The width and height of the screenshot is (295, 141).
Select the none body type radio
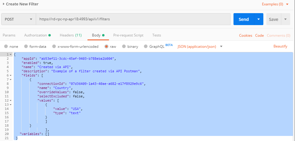coord(6,47)
